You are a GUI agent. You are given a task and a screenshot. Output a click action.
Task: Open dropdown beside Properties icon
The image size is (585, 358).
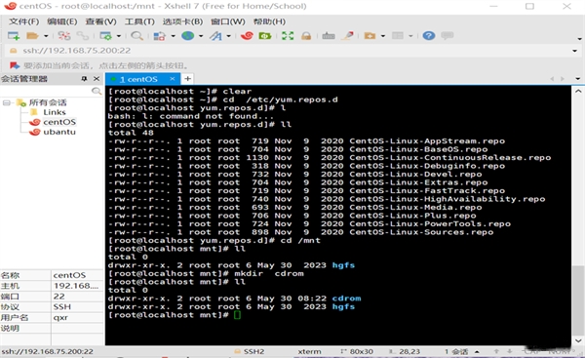[119, 36]
